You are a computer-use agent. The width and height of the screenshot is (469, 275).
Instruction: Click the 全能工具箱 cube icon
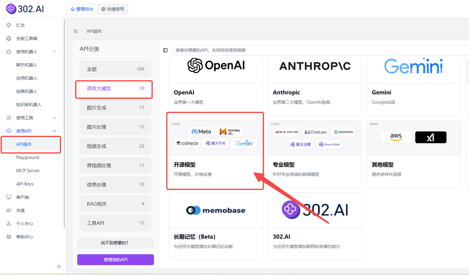(x=9, y=38)
